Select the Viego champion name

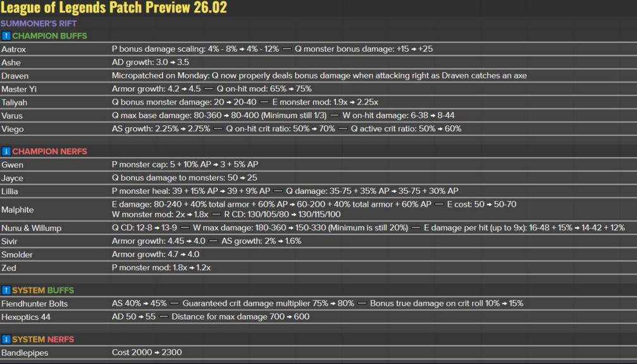click(x=13, y=129)
